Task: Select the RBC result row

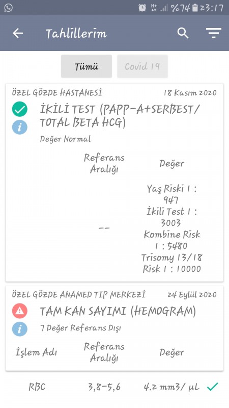Action: tap(114, 387)
